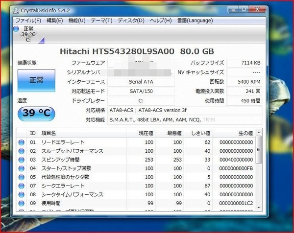Click status orb for 代替処理済のセクタ数 row
The image size is (294, 233).
(22, 177)
